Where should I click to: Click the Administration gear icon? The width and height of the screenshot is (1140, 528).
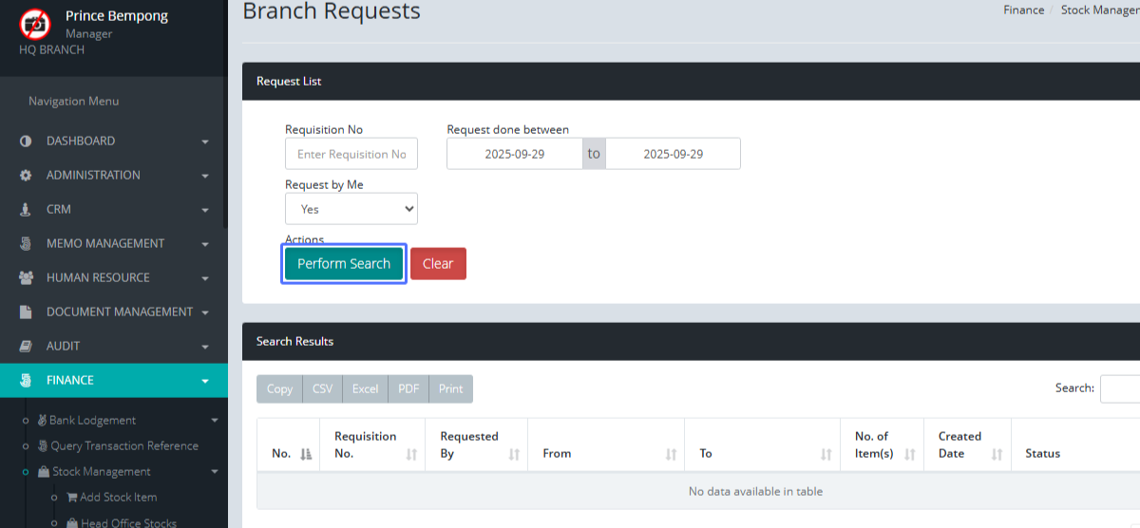[x=26, y=176]
